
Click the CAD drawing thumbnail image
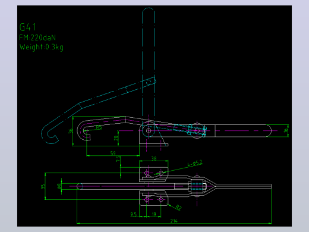pos(154,116)
